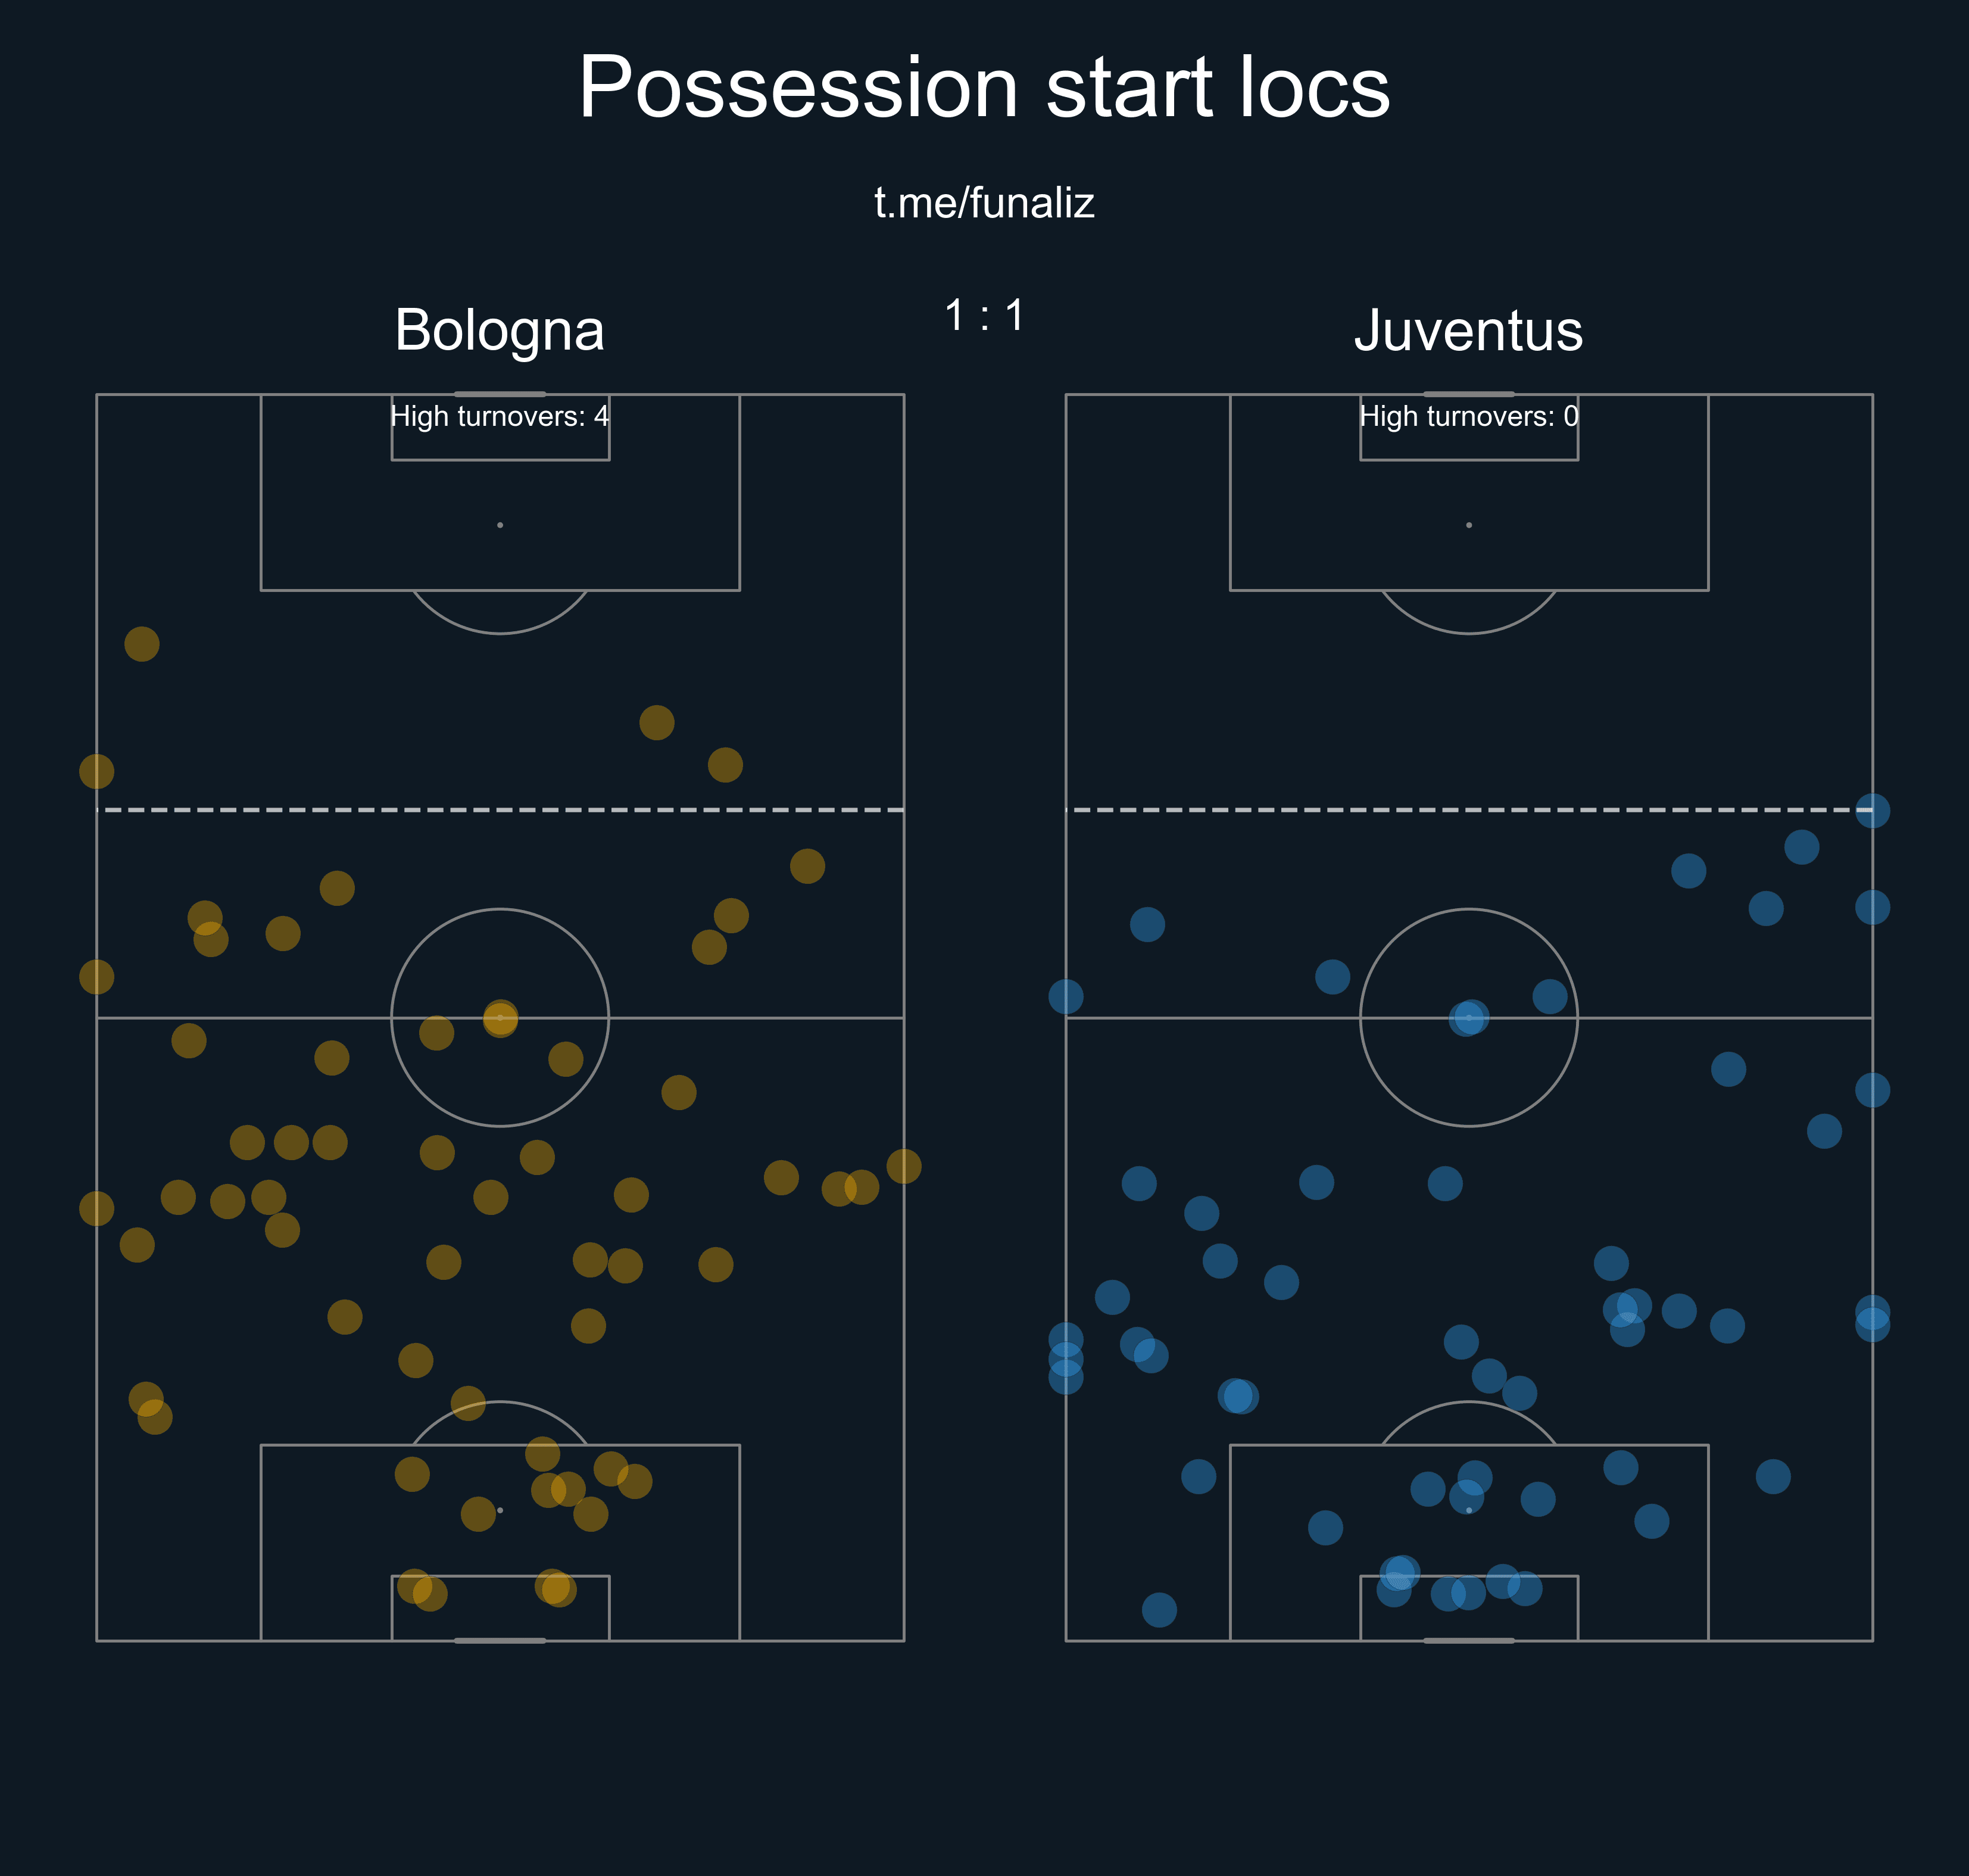The height and width of the screenshot is (1876, 1969).
Task: Click the Juventus dot in the bottom-left corner area
Action: click(1159, 1610)
